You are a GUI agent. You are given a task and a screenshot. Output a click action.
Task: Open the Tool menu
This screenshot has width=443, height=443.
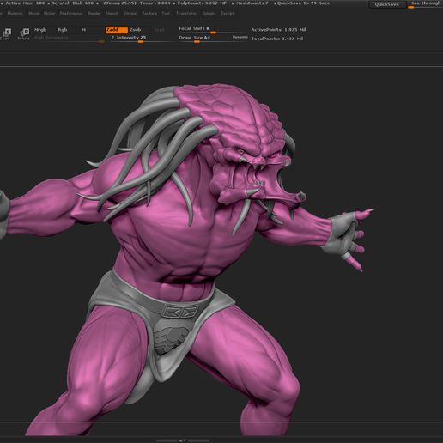tap(166, 14)
